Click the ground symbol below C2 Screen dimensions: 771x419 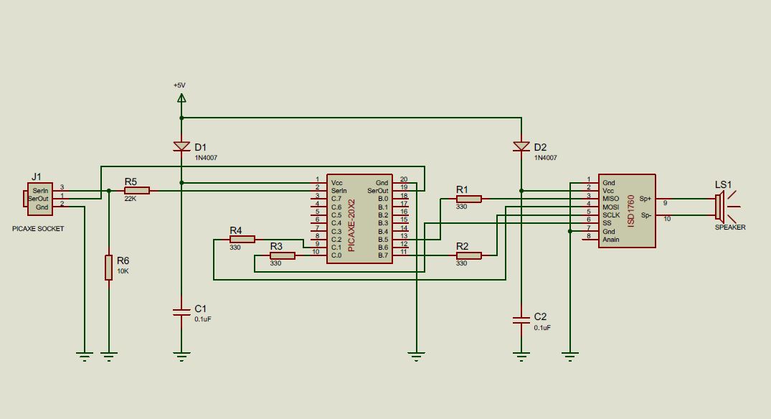[x=521, y=357]
